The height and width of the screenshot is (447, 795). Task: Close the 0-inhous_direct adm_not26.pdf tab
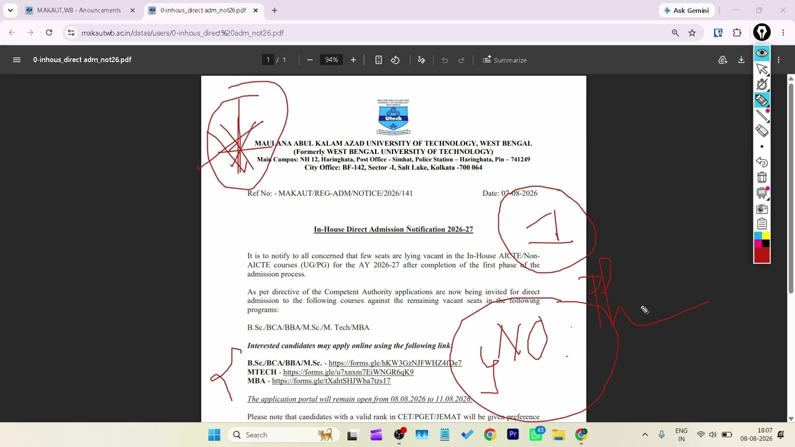pyautogui.click(x=256, y=11)
